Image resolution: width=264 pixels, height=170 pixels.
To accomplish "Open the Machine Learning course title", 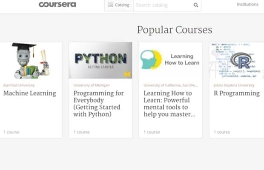I will pyautogui.click(x=30, y=93).
